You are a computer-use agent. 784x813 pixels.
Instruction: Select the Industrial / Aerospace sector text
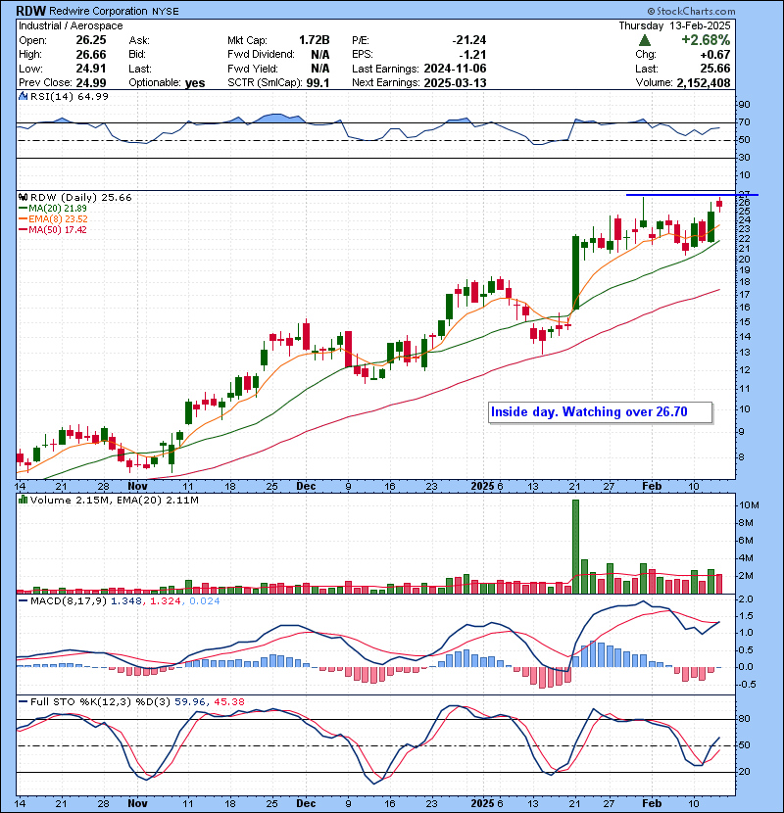coord(71,25)
